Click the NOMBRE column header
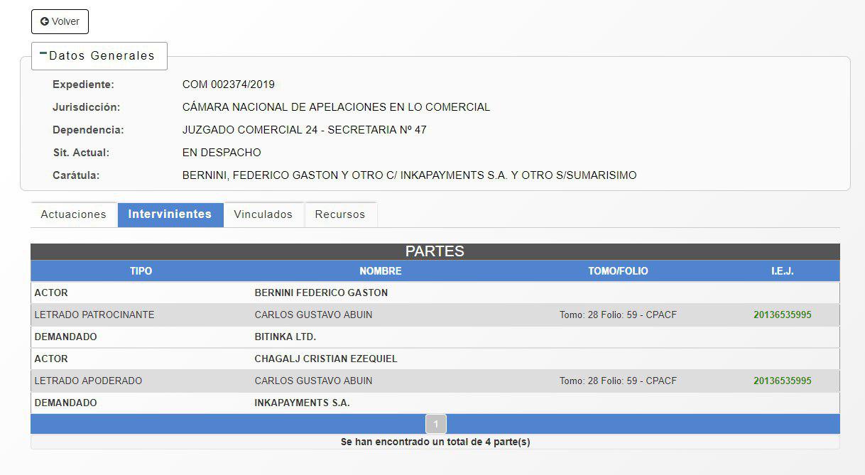Image resolution: width=865 pixels, height=475 pixels. pyautogui.click(x=381, y=271)
